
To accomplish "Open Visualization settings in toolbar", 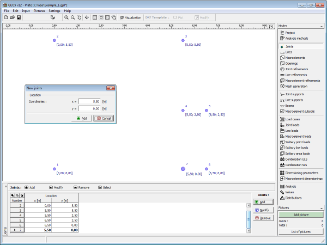I will (130, 17).
